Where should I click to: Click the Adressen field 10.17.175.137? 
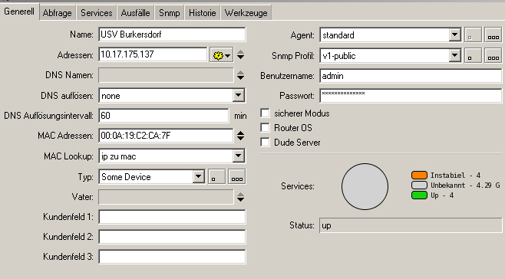[153, 54]
